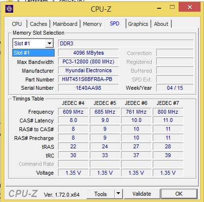Click CAS# Latency value 8.0

click(x=73, y=120)
